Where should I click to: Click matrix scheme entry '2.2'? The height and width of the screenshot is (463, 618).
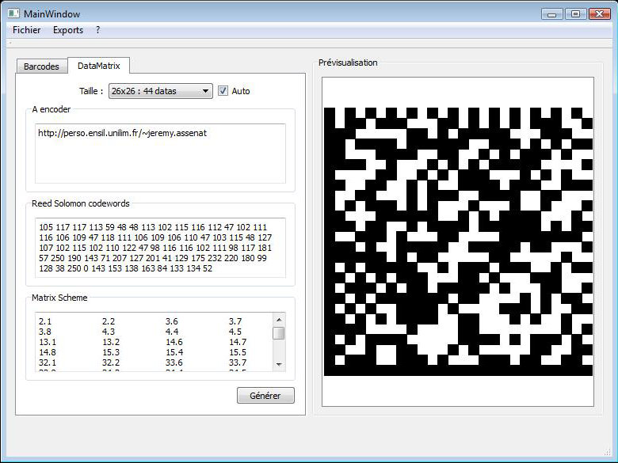pyautogui.click(x=109, y=321)
